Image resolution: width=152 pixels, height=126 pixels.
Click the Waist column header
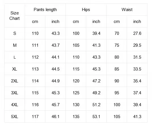point(127,10)
